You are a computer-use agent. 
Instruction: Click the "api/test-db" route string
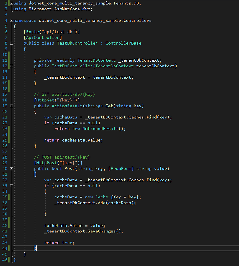[x=58, y=32]
